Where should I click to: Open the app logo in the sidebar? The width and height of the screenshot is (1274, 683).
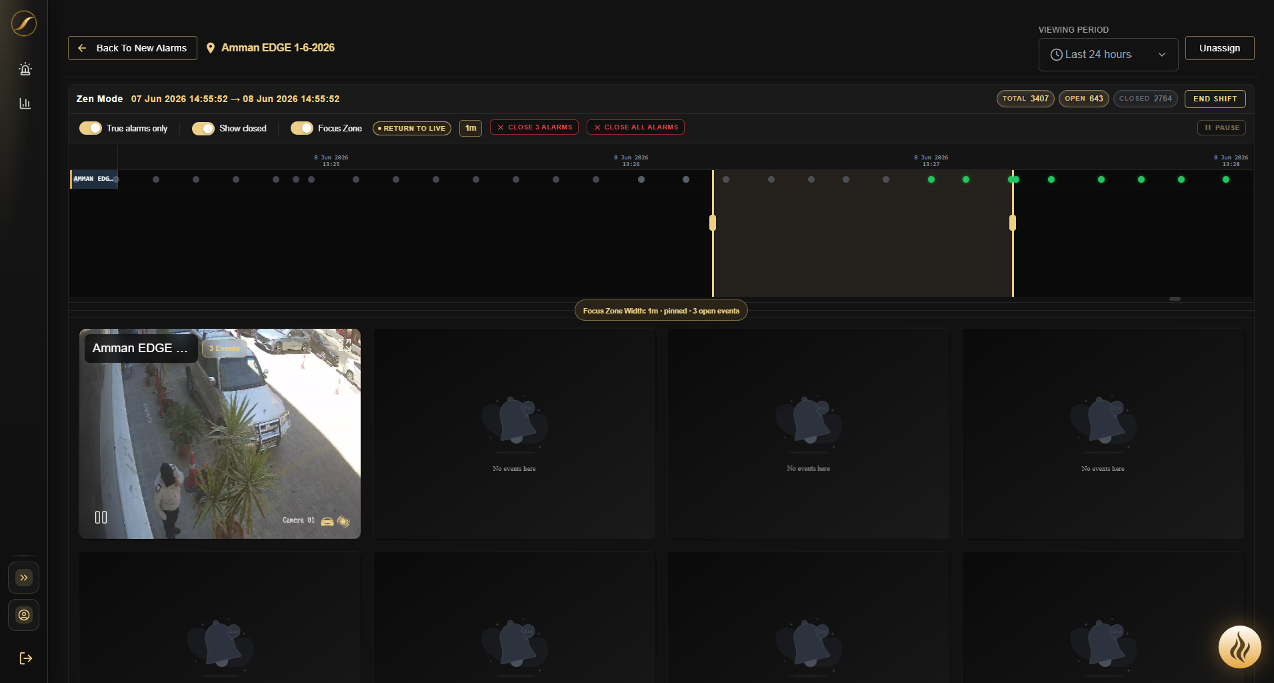click(23, 23)
